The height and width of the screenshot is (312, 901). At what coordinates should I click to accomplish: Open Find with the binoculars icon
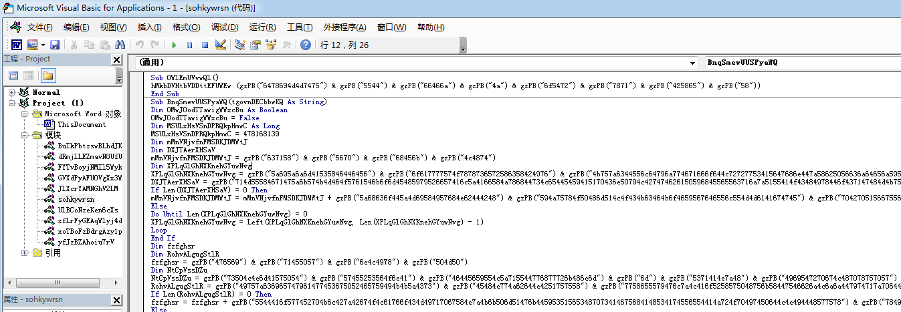point(120,45)
